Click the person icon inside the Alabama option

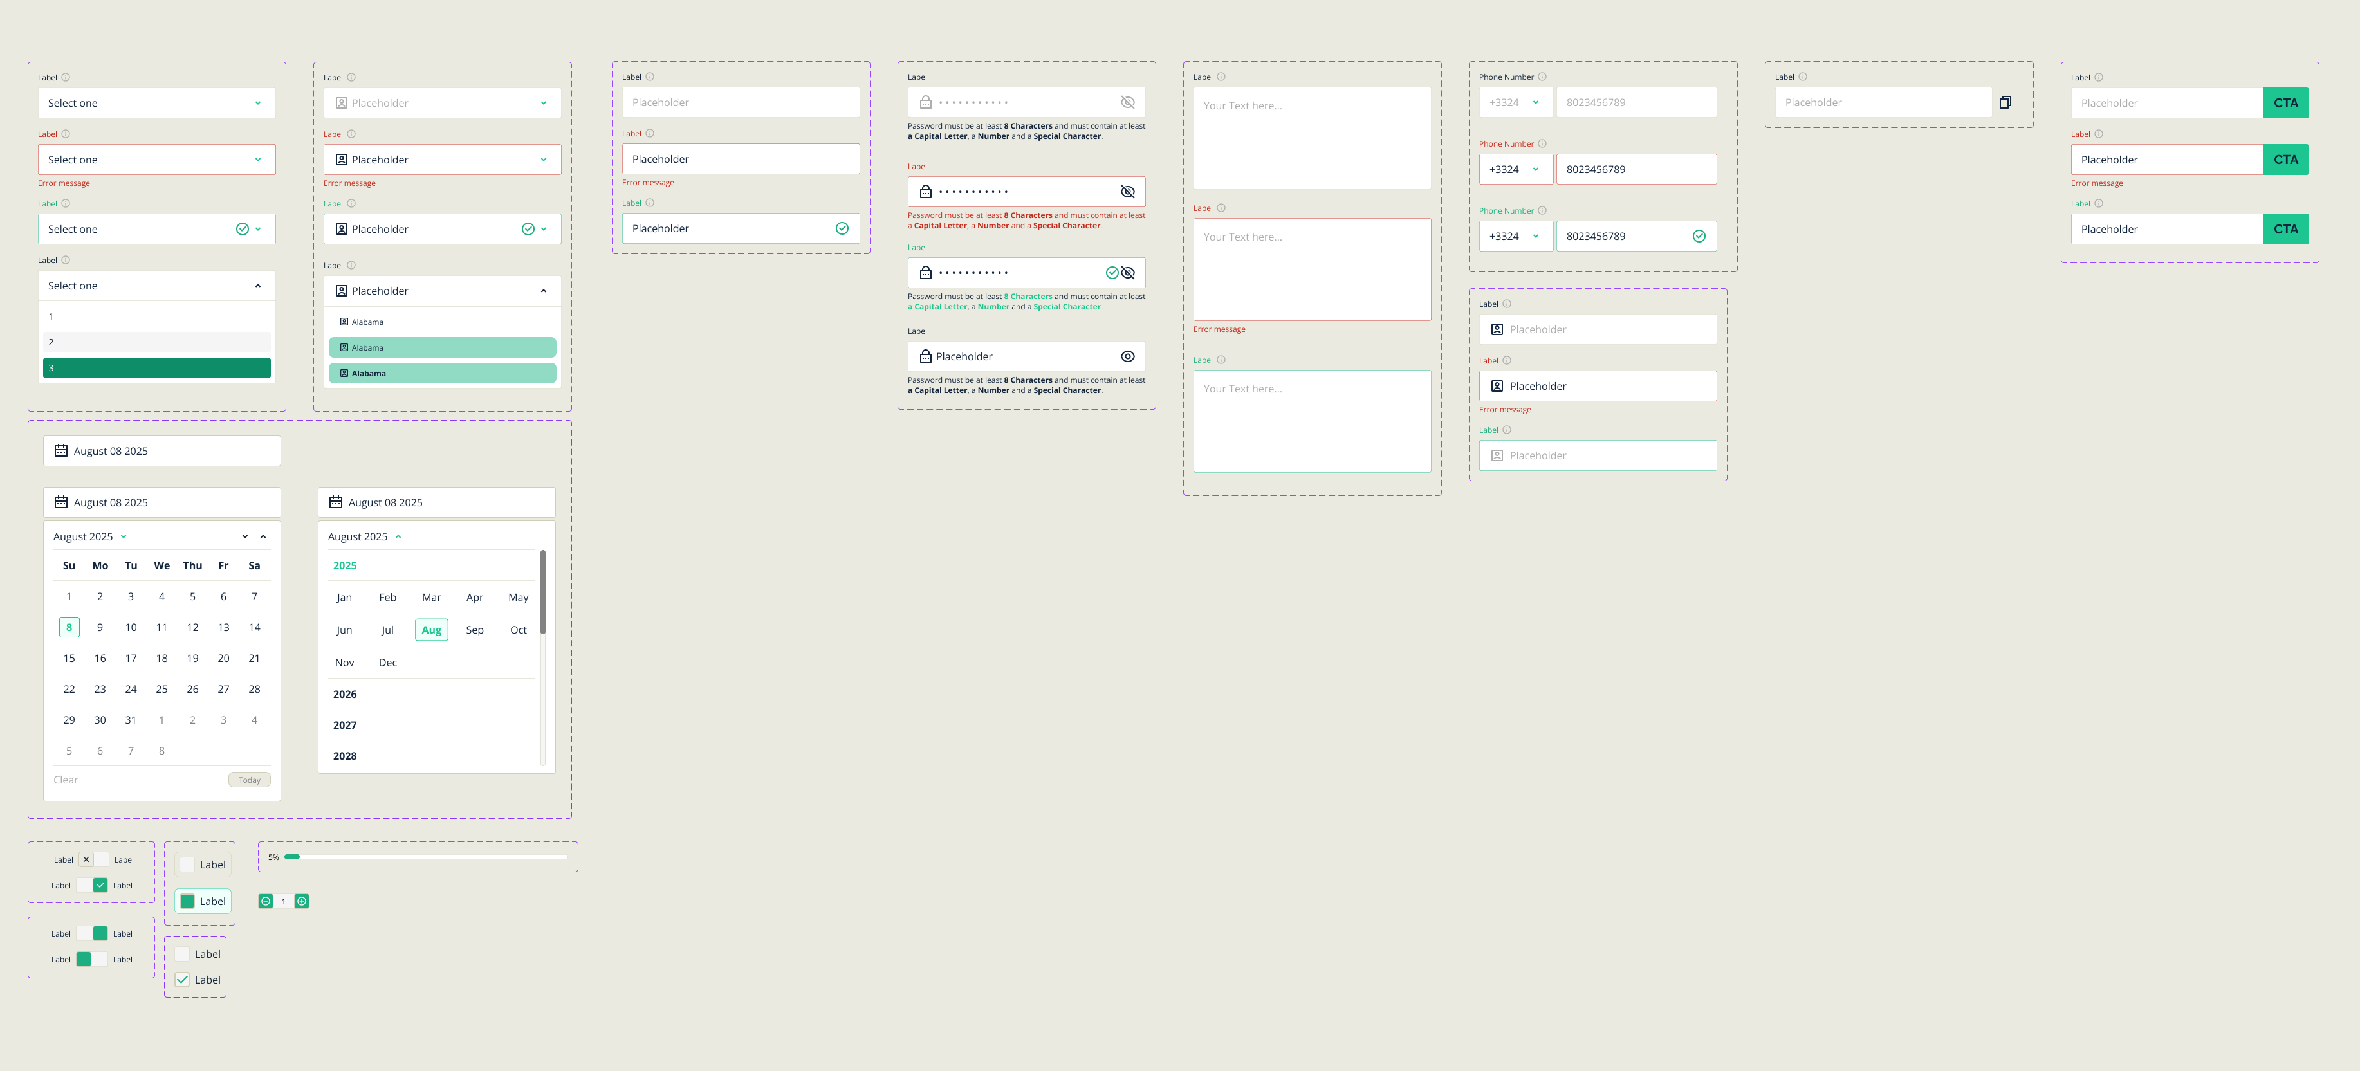click(346, 322)
